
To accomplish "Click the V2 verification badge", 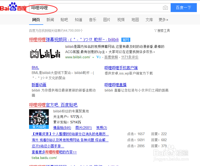I will [99, 57].
